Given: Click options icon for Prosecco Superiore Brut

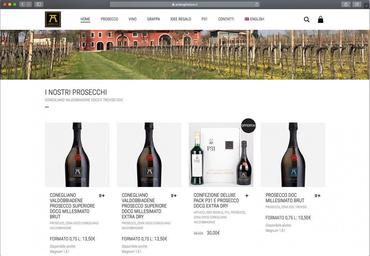Looking at the screenshot, I should pyautogui.click(x=102, y=196).
